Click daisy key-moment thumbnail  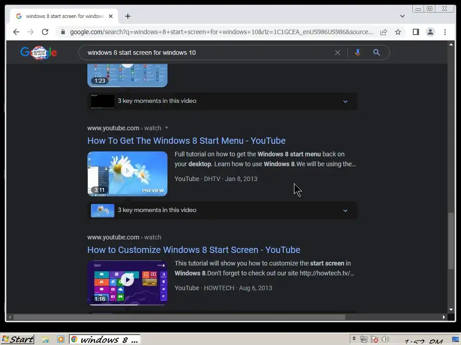coord(103,210)
